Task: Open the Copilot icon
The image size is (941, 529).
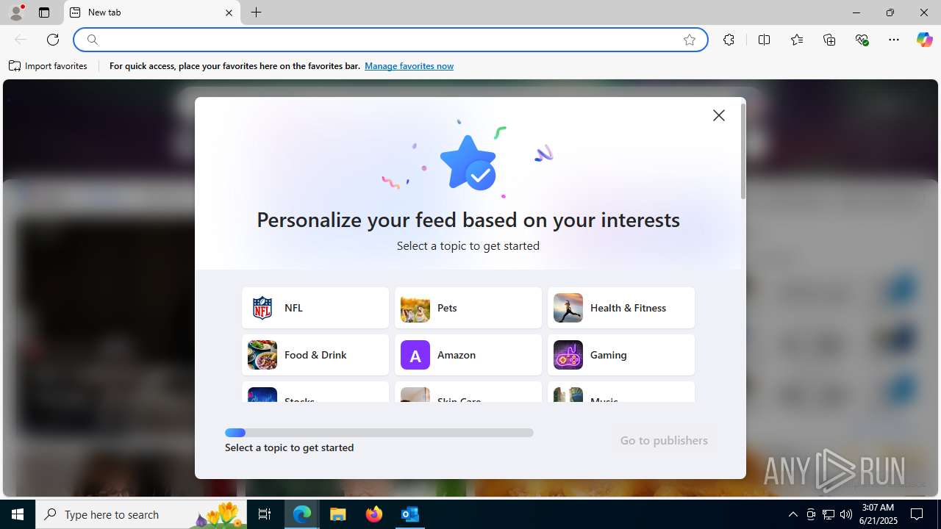Action: point(924,40)
